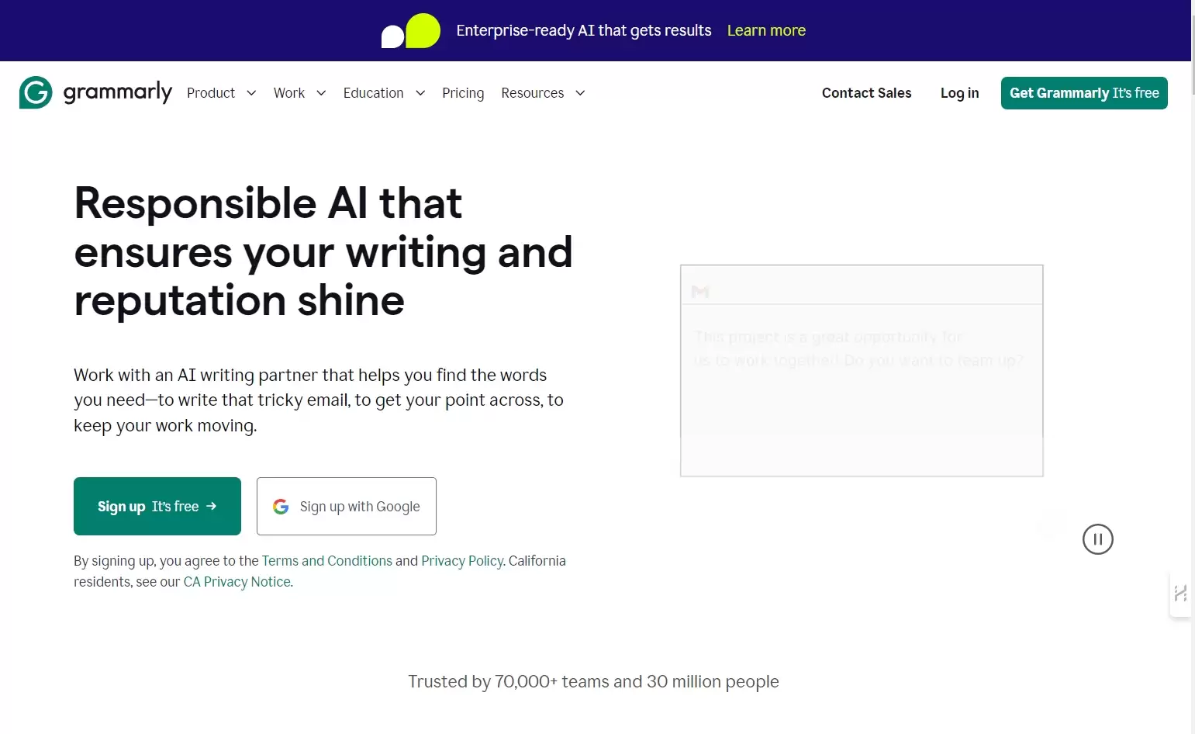Open the Resources dropdown

pyautogui.click(x=542, y=92)
